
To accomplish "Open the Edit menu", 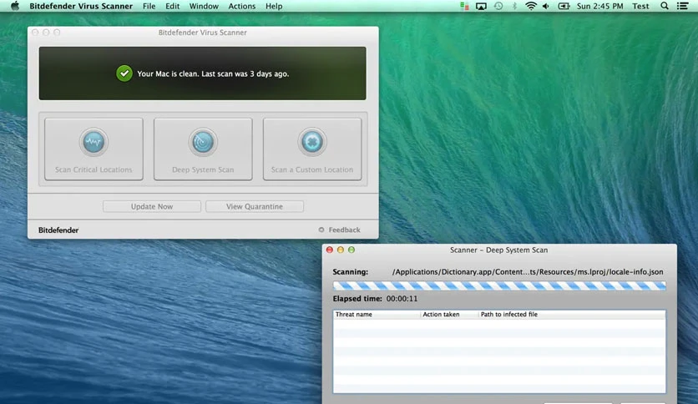I will (x=172, y=6).
